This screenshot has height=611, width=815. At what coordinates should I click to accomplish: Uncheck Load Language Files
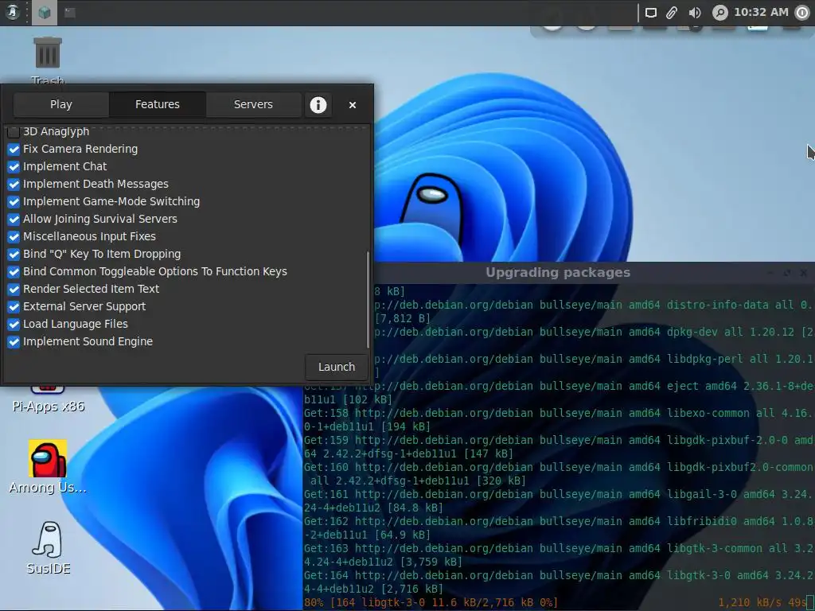pyautogui.click(x=14, y=325)
